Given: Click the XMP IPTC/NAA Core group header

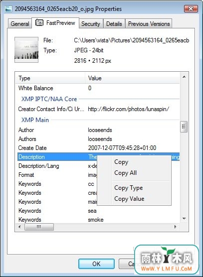Looking at the screenshot, I should pos(49,99).
